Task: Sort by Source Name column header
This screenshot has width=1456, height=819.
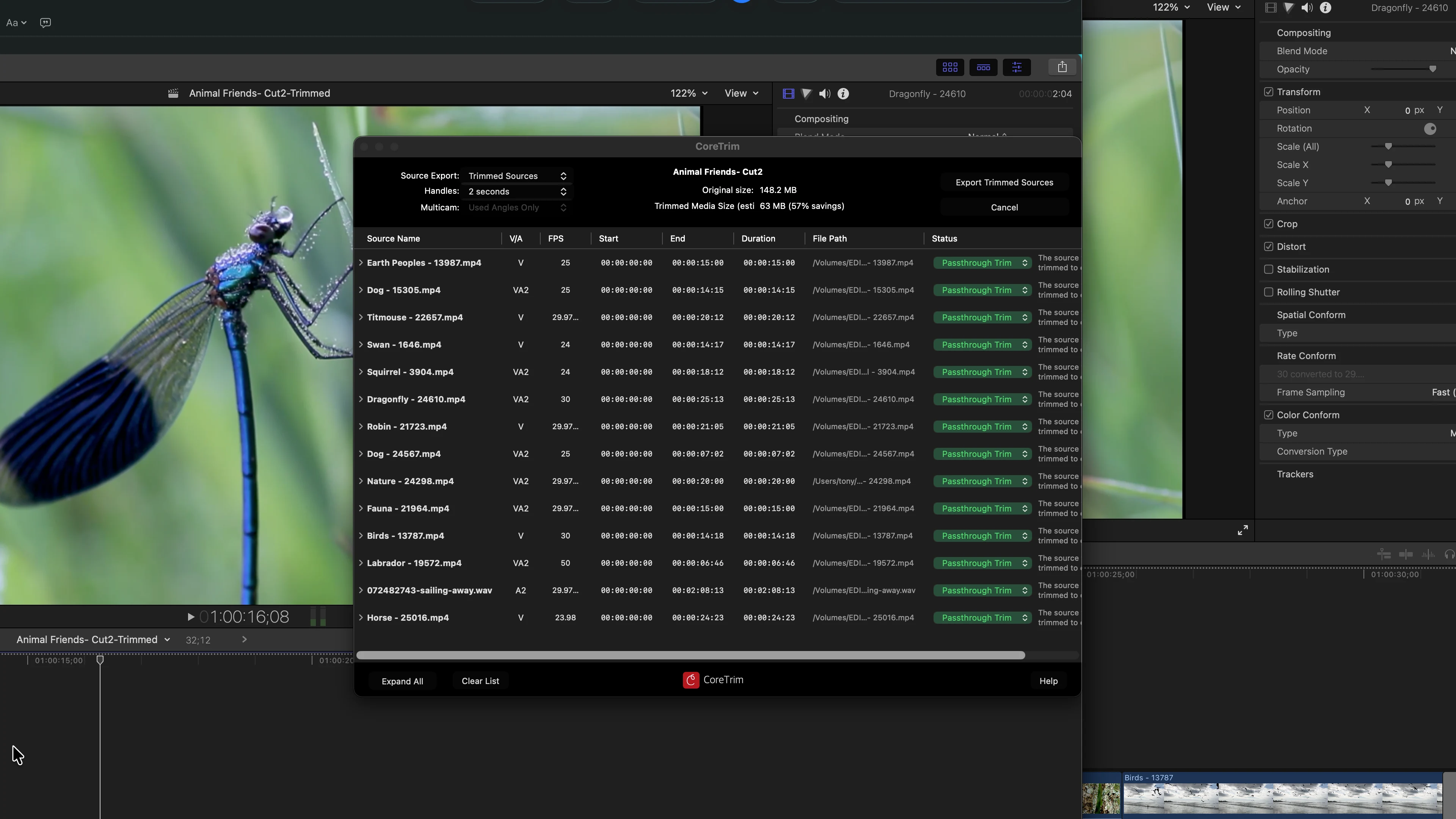Action: tap(394, 238)
